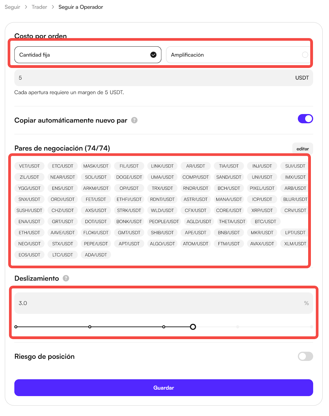
Task: Go to Trader breadcrumb
Action: click(39, 7)
